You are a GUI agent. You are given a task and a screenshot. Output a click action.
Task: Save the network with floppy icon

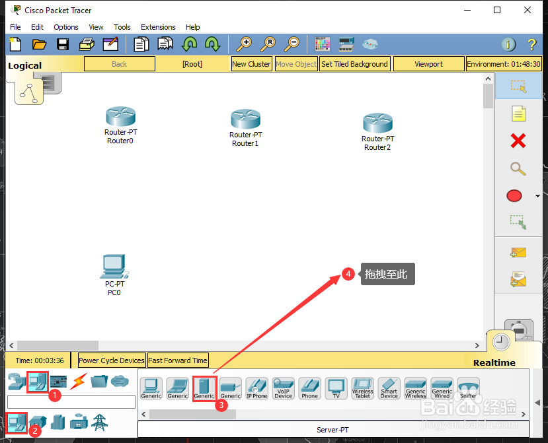click(63, 44)
